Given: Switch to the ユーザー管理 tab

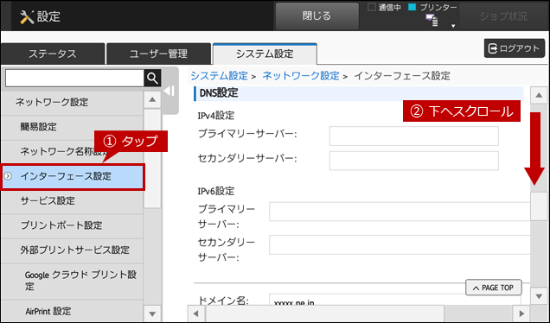Looking at the screenshot, I should tap(158, 54).
